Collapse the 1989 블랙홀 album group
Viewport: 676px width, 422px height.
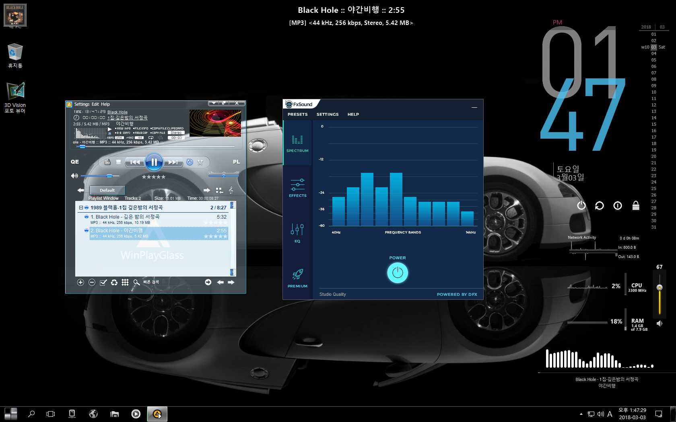point(81,208)
